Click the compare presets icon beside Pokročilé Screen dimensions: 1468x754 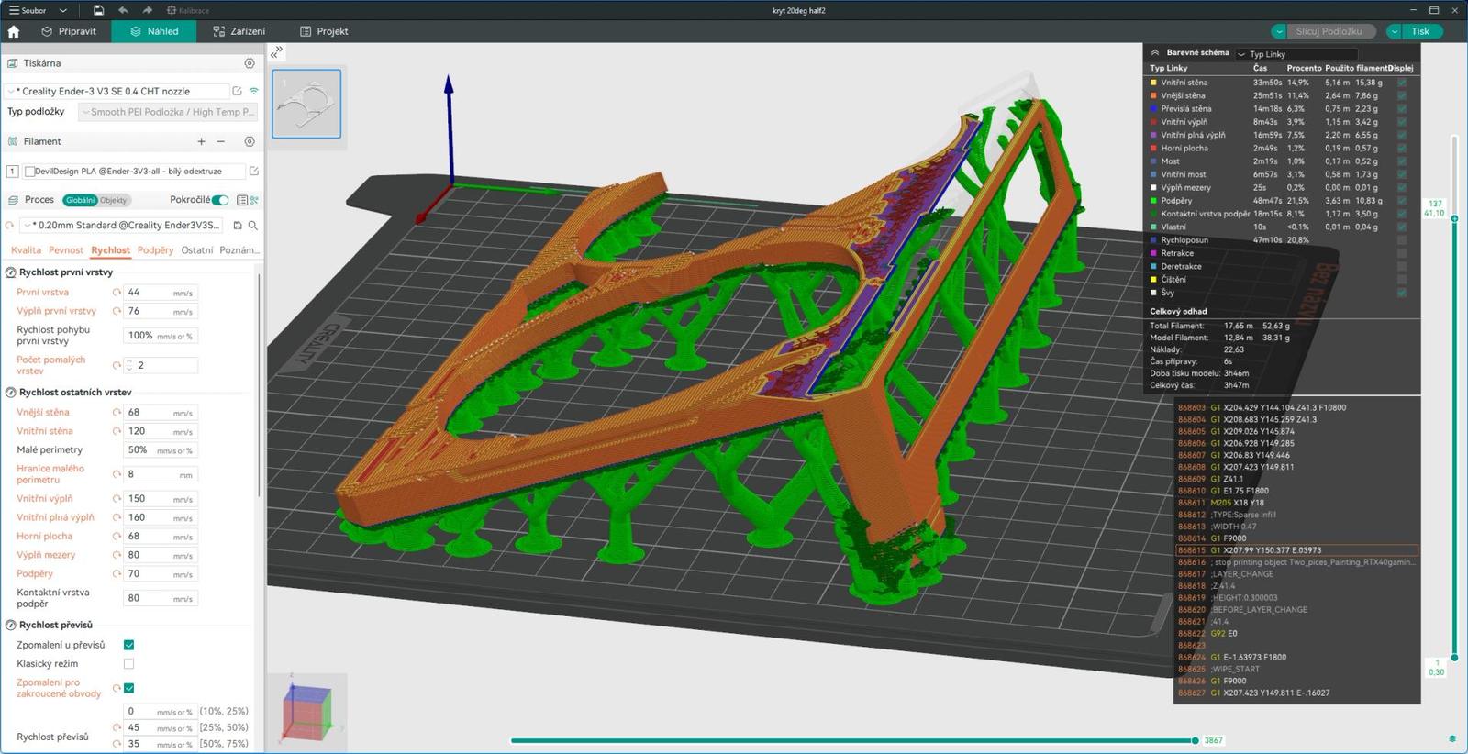click(254, 200)
